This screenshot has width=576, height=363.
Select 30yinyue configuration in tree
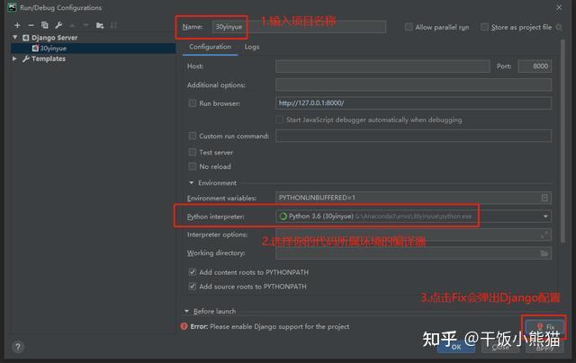pos(94,48)
